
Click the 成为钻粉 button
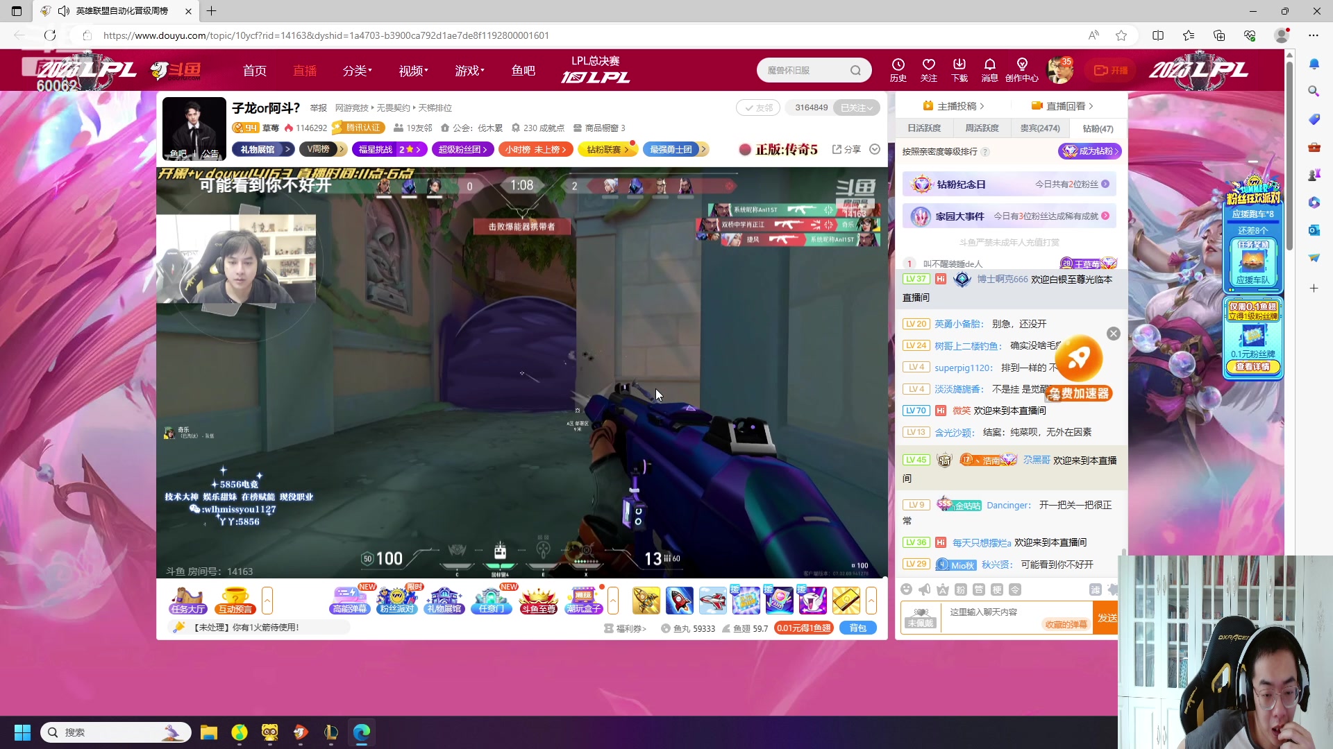1089,151
